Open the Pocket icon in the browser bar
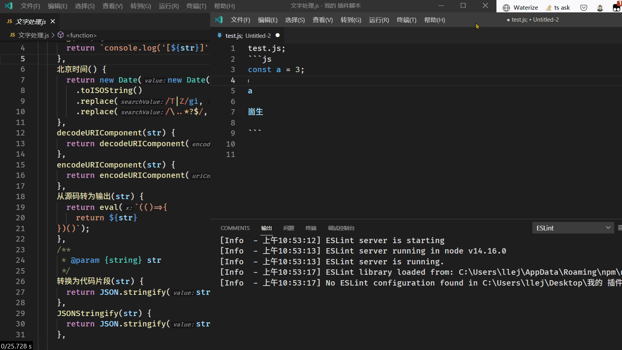Screen dimensions: 622x350 tap(584, 8)
